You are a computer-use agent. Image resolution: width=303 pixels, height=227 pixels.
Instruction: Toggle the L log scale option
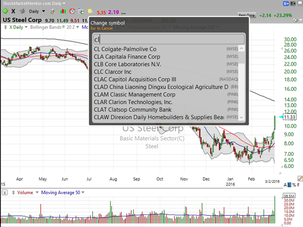(x=289, y=185)
